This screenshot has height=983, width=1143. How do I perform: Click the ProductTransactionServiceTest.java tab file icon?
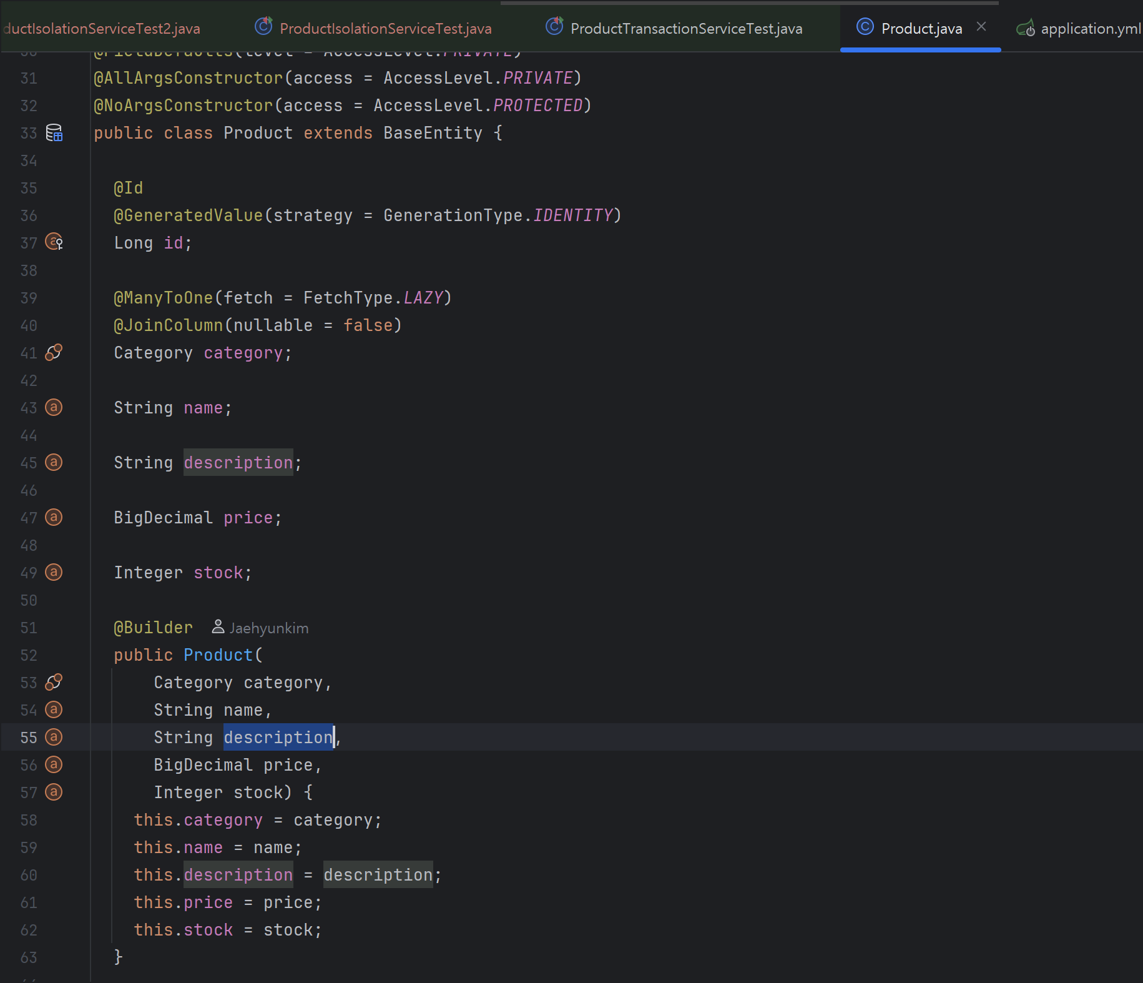point(554,26)
